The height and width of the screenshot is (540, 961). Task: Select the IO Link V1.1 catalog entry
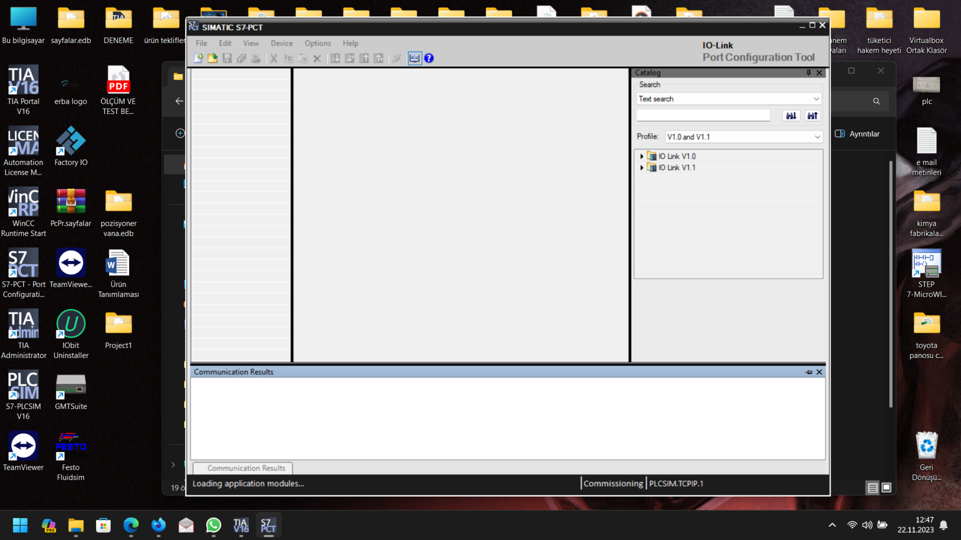(x=677, y=167)
